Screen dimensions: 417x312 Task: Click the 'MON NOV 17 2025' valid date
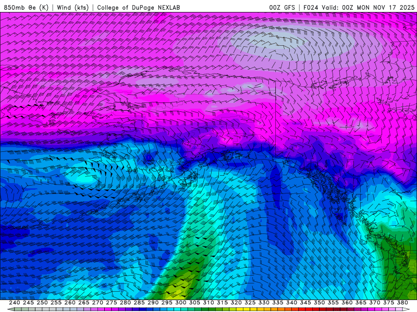(x=385, y=7)
